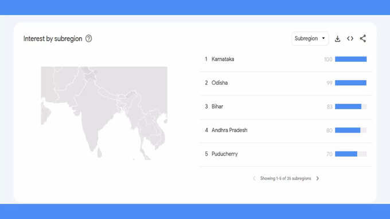Click the Odisha interest bar

[350, 83]
